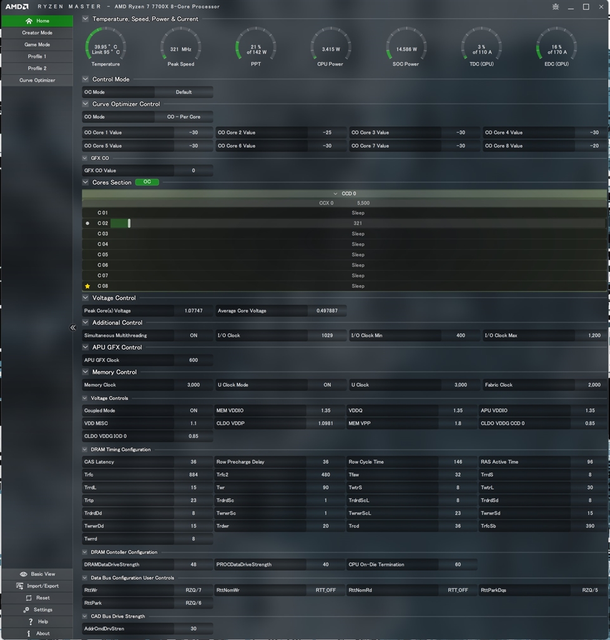The height and width of the screenshot is (640, 610).
Task: Open the OC Mode Default dropdown
Action: click(x=184, y=92)
